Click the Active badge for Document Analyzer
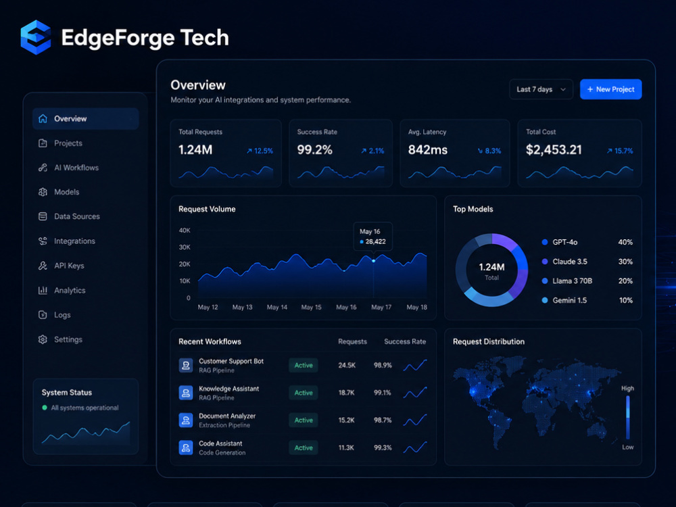676x507 pixels. (304, 420)
